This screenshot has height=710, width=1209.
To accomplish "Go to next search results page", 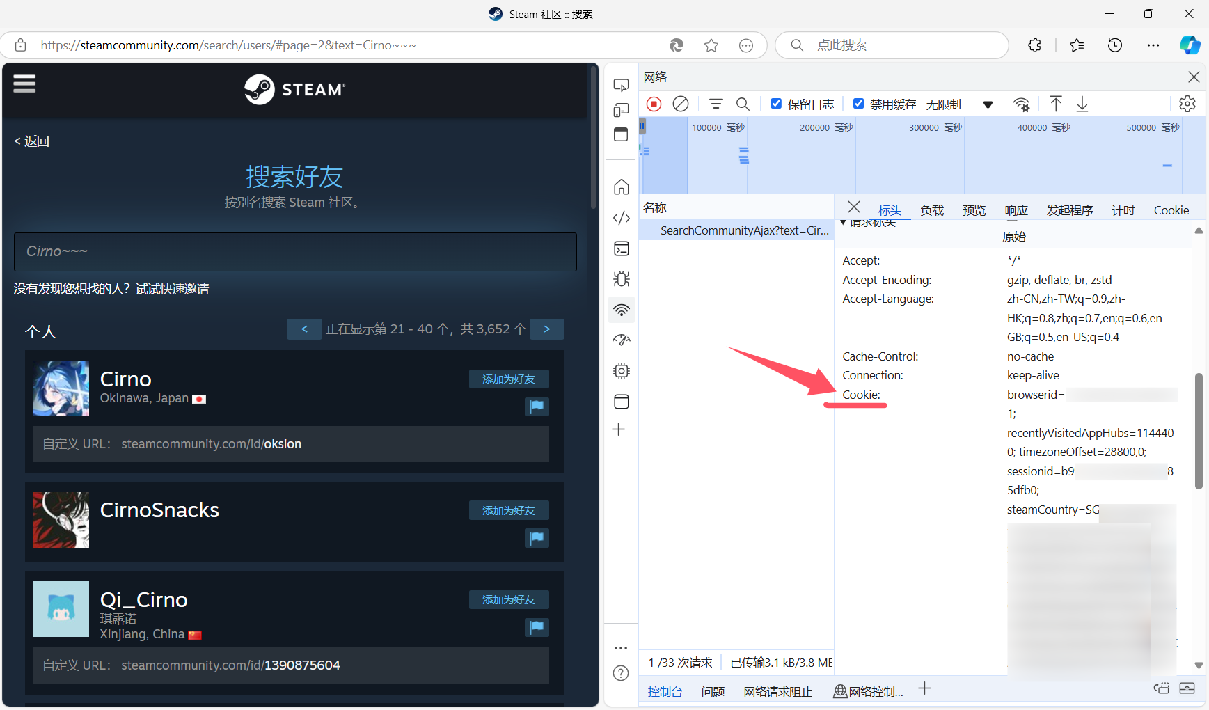I will coord(546,329).
